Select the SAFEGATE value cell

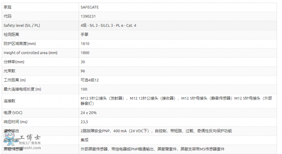tap(89, 7)
